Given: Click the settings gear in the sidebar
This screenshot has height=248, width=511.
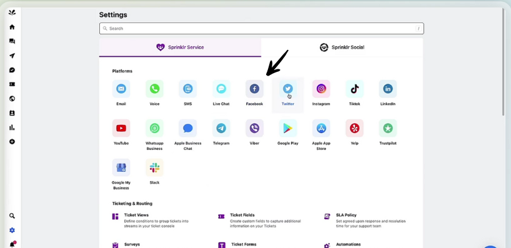Looking at the screenshot, I should 12,231.
